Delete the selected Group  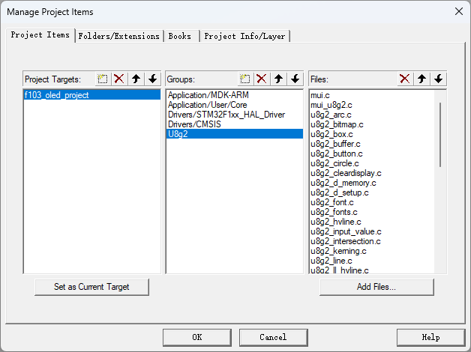click(x=262, y=79)
